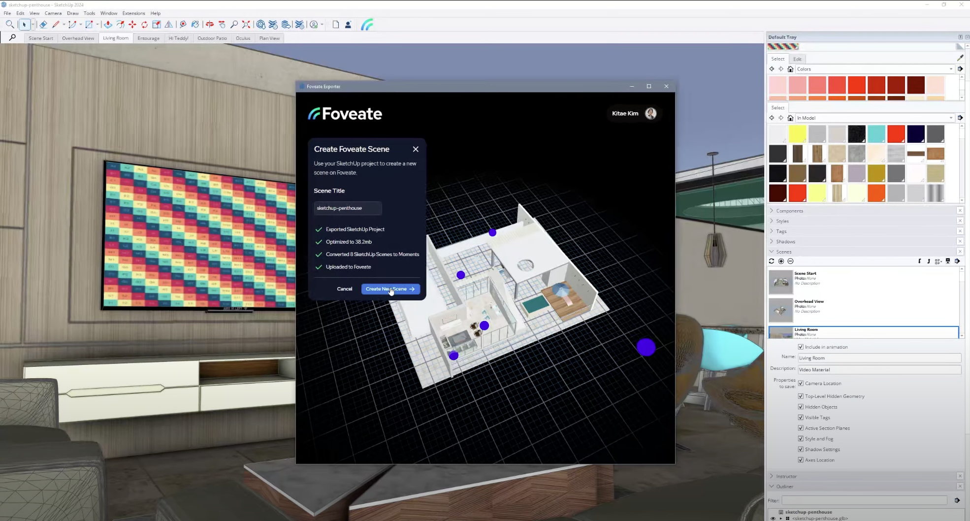
Task: Toggle Active Section Planes checkbox
Action: tap(801, 428)
